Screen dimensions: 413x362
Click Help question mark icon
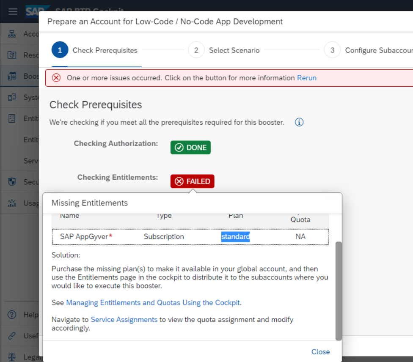[x=11, y=315]
